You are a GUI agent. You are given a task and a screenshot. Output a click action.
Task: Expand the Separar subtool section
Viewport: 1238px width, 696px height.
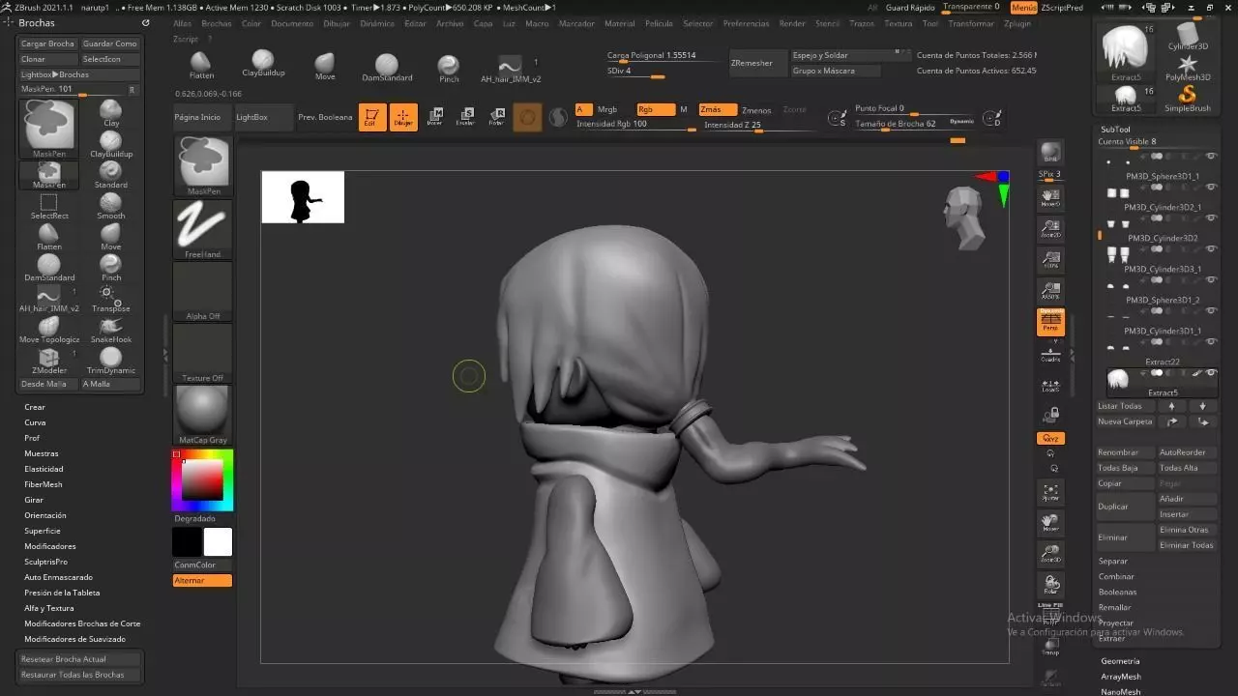[x=1113, y=561]
